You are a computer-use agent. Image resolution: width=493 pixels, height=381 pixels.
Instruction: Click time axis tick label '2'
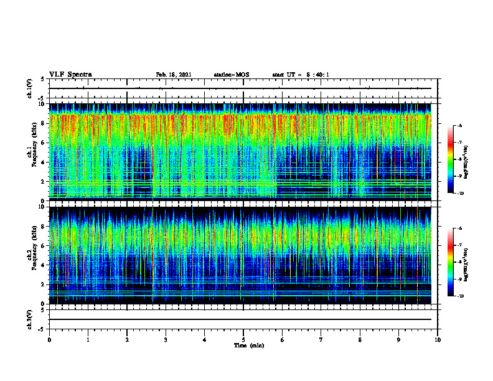(x=127, y=340)
